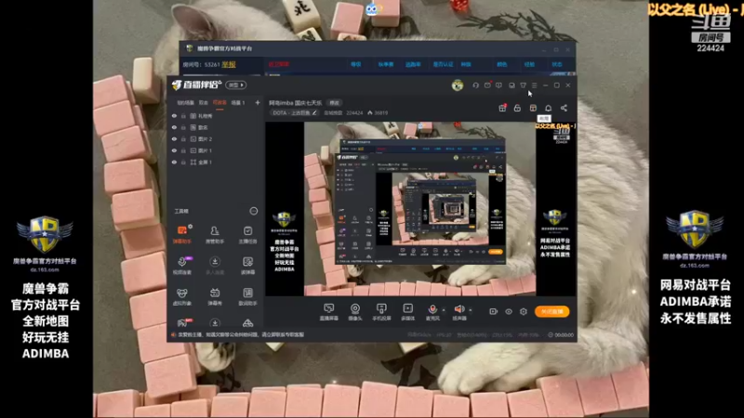Lock the 图片 1 layer
Screen dimensions: 744x418
183,150
